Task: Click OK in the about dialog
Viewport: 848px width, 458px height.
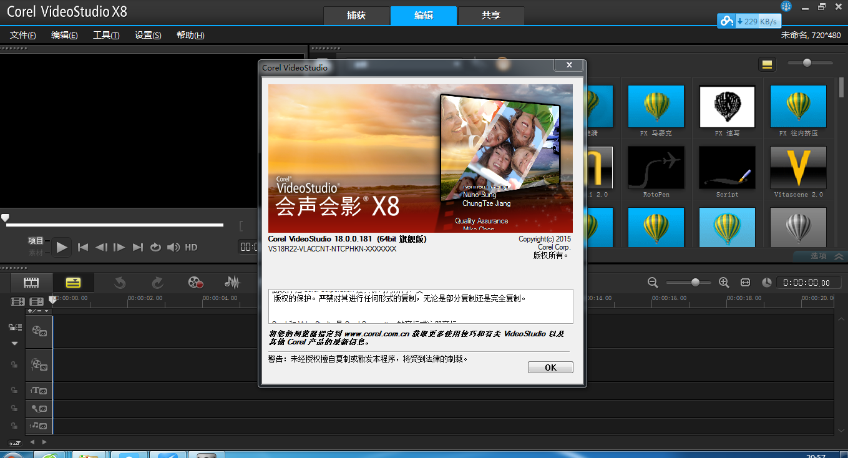Action: tap(550, 368)
